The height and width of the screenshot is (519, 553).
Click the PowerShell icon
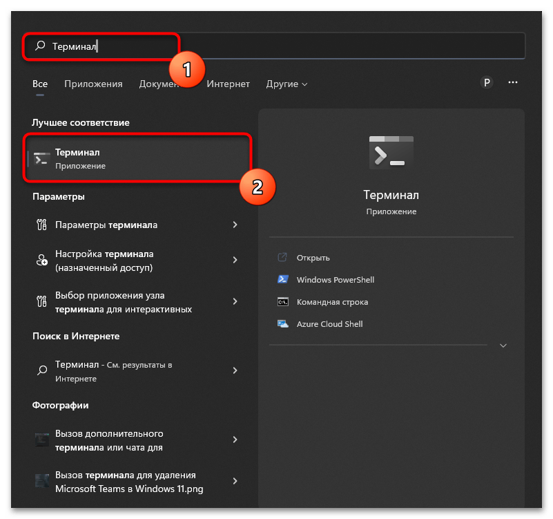[x=283, y=279]
